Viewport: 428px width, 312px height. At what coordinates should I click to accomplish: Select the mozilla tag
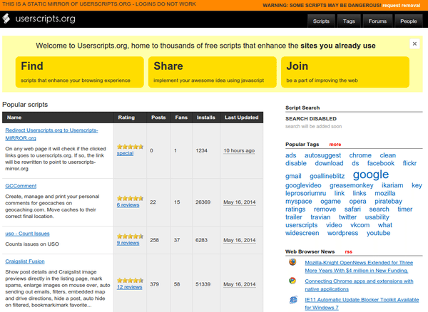[385, 193]
